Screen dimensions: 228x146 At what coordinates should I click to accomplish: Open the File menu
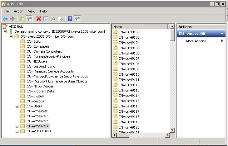pyautogui.click(x=6, y=11)
